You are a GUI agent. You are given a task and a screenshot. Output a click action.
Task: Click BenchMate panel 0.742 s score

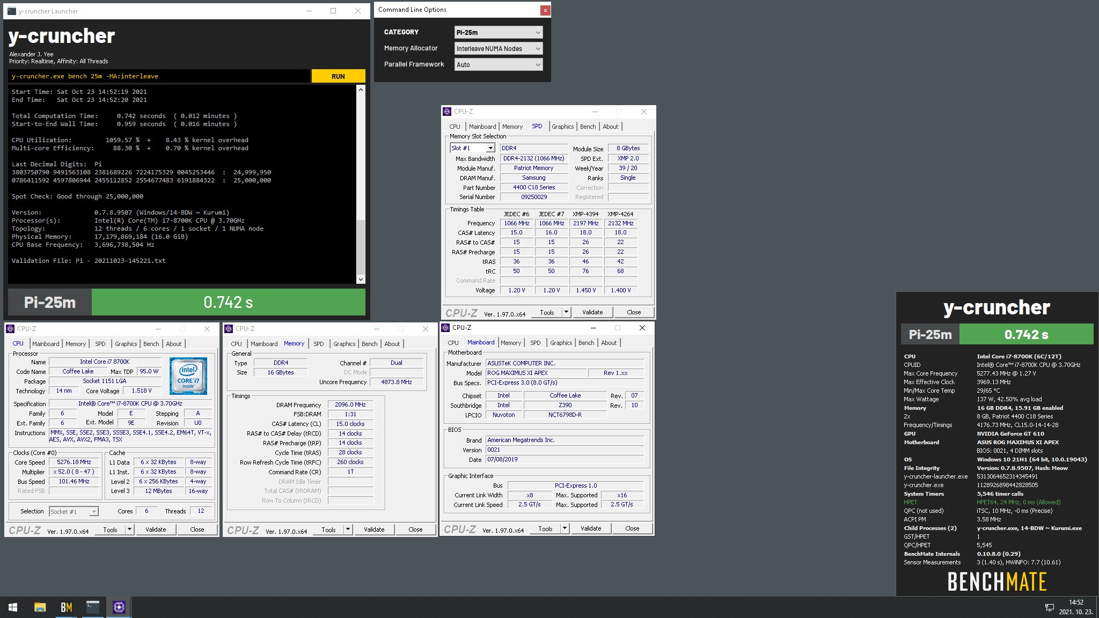click(1026, 334)
